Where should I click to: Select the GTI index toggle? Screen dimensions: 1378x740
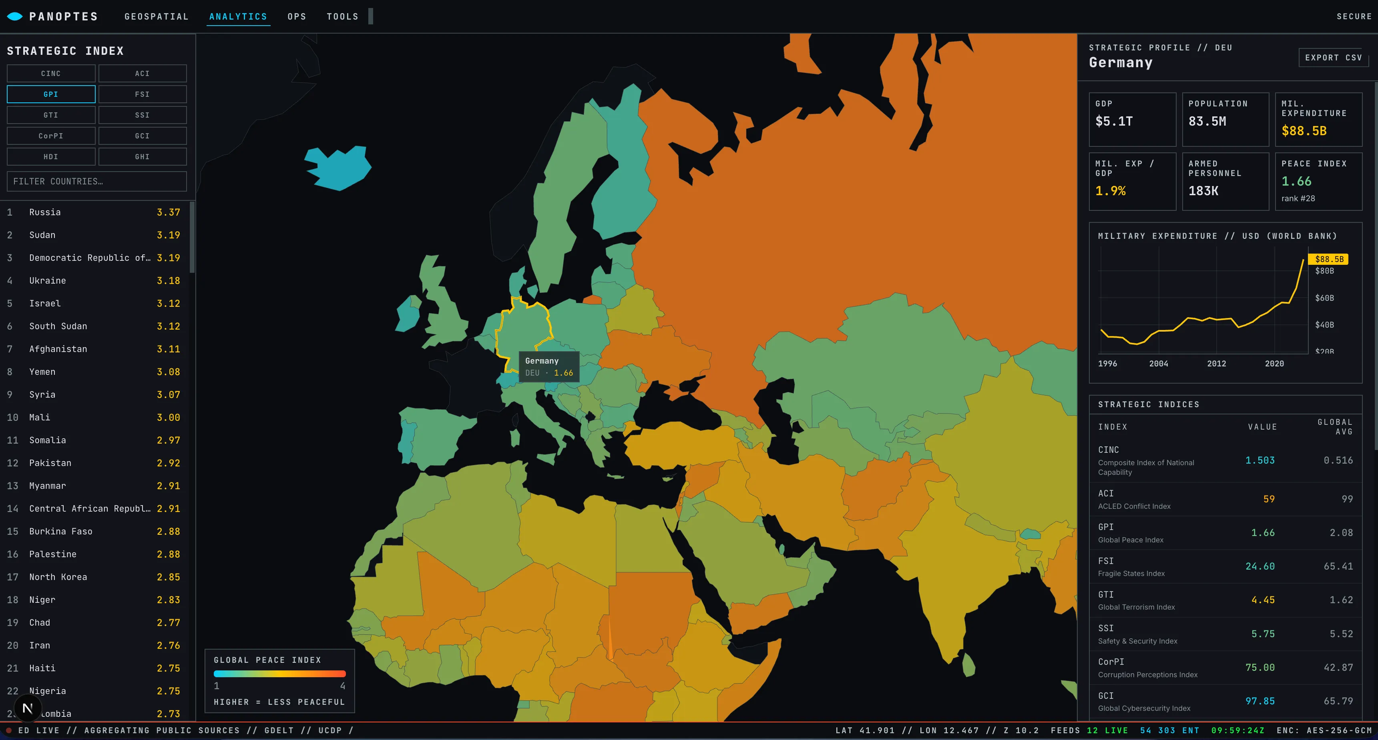pyautogui.click(x=51, y=115)
